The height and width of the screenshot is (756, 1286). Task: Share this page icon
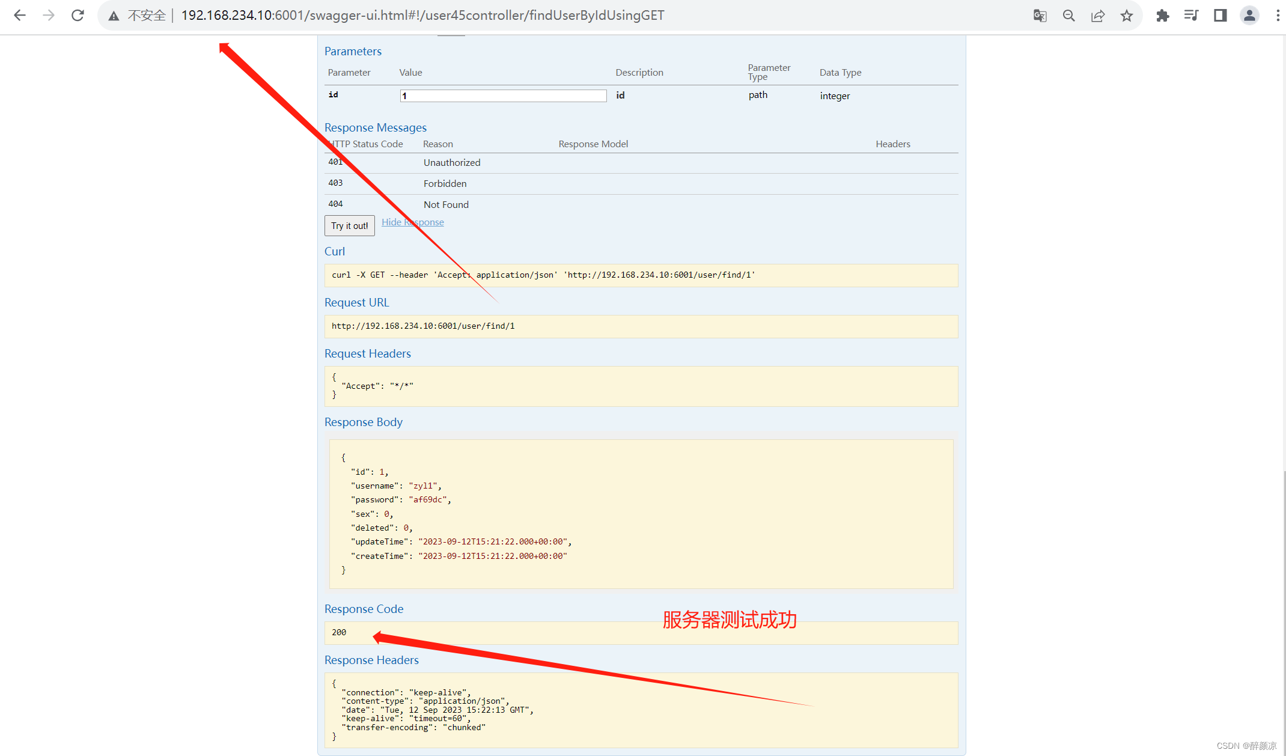coord(1098,16)
